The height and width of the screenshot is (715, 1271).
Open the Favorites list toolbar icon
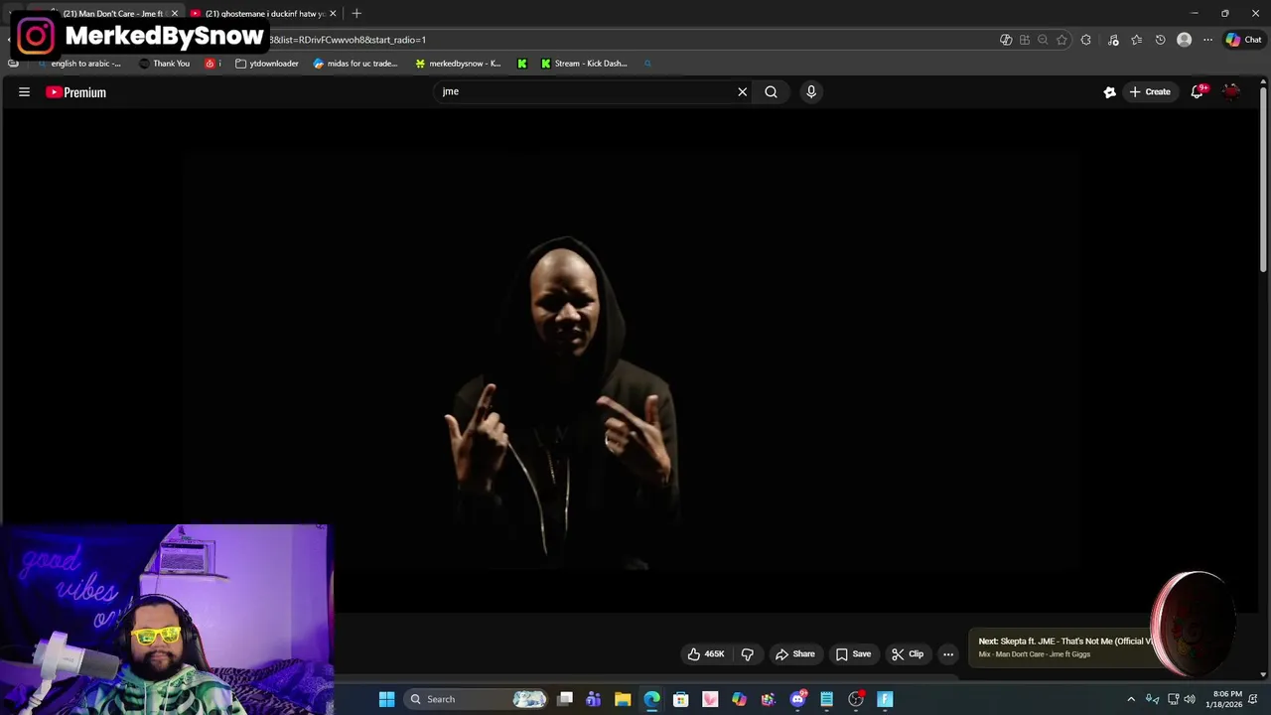click(x=1136, y=40)
